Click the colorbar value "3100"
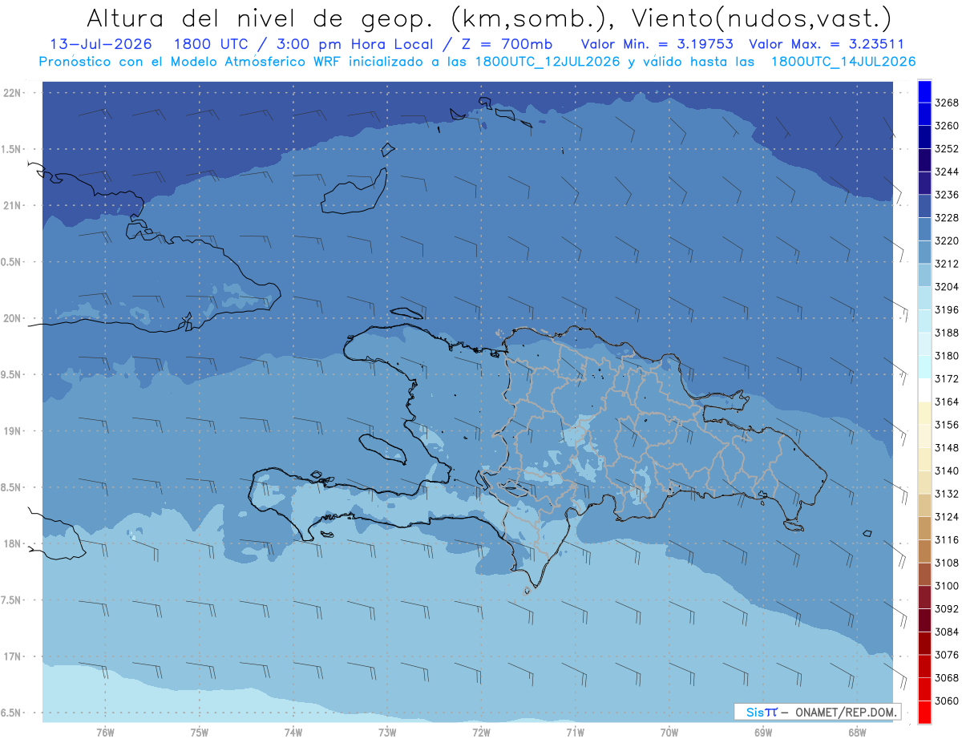The width and height of the screenshot is (962, 743). [947, 586]
